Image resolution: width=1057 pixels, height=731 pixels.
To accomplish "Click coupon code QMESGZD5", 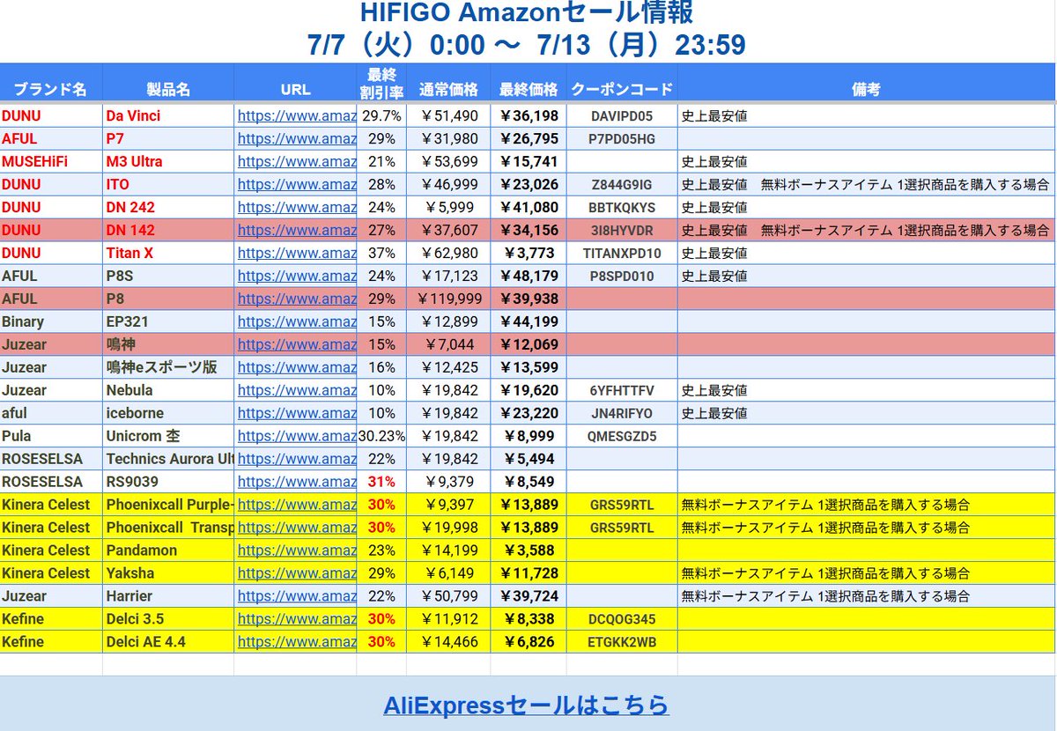I will pos(622,436).
